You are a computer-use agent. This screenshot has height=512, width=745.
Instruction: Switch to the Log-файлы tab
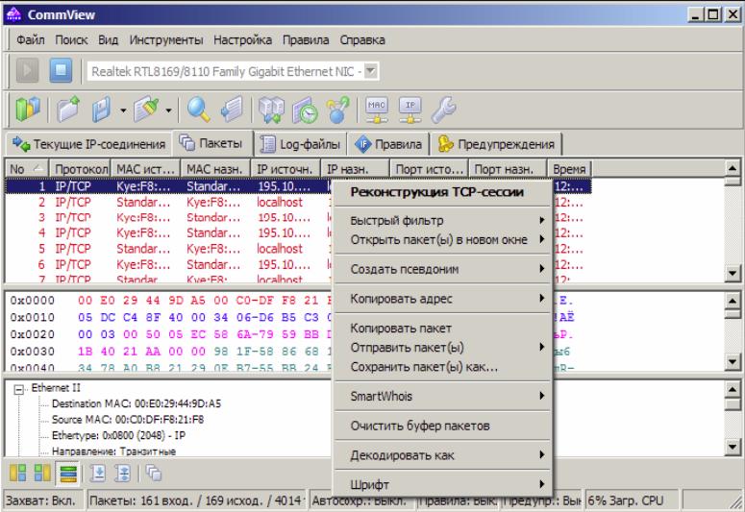click(x=301, y=144)
